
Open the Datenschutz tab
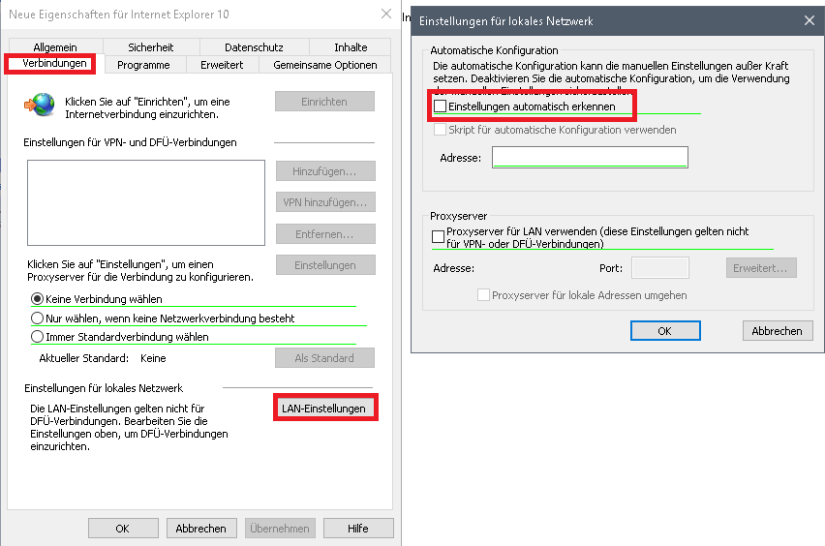coord(254,46)
